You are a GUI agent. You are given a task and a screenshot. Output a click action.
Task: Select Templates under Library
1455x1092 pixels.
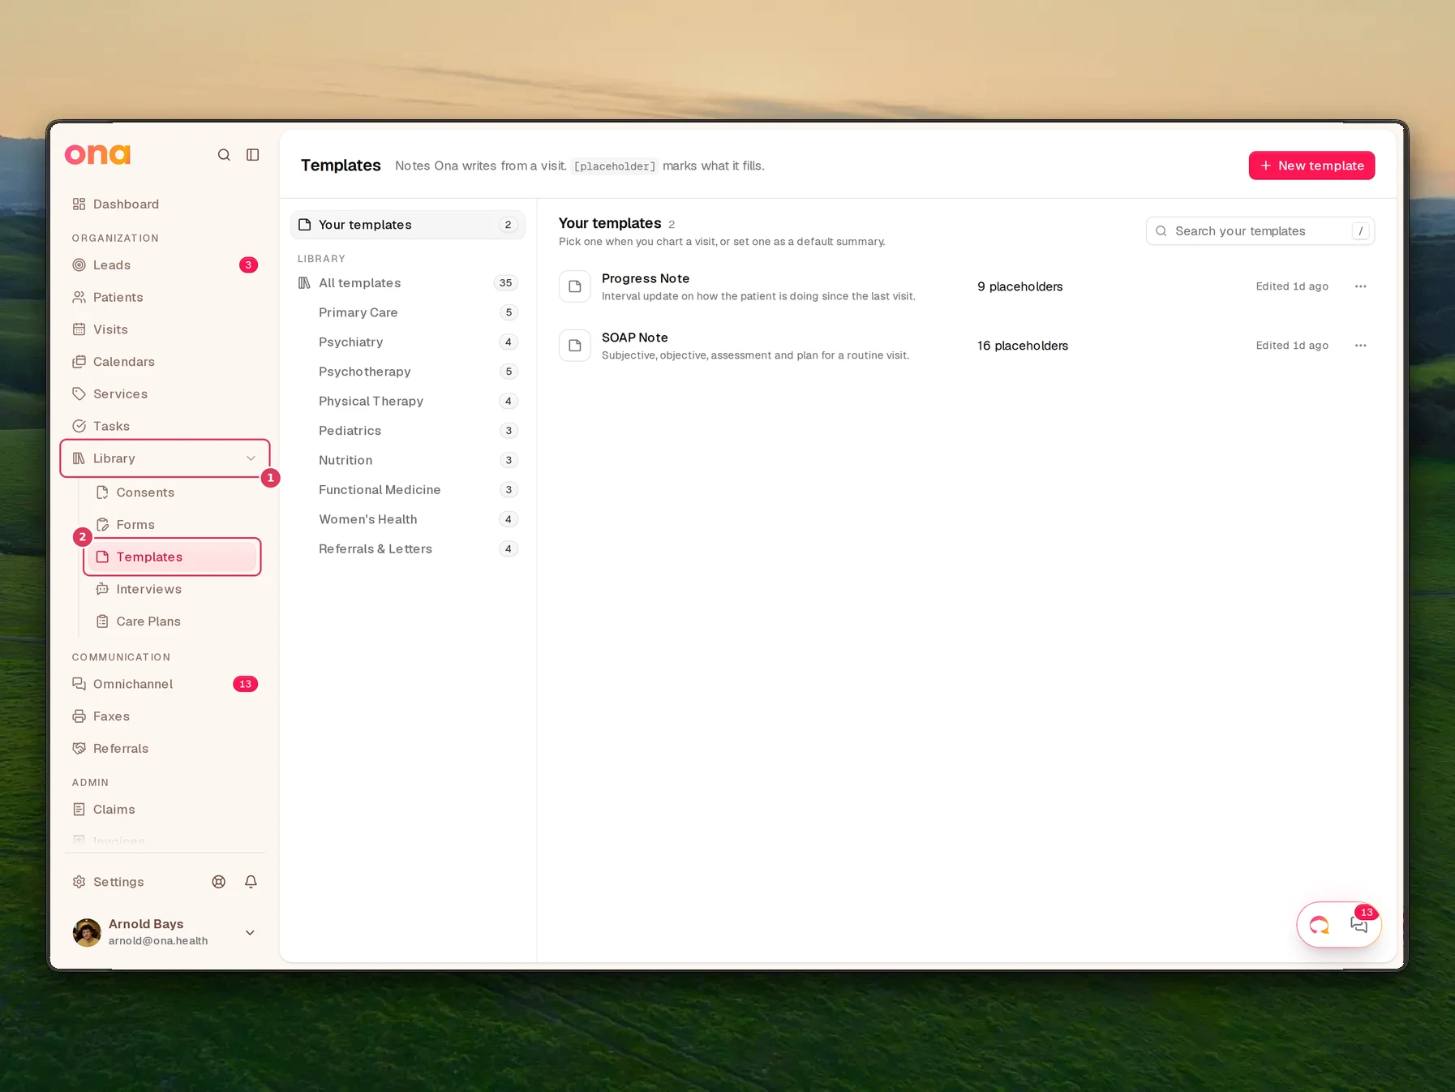click(x=173, y=557)
